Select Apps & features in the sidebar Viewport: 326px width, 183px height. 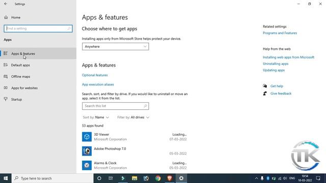coord(38,53)
